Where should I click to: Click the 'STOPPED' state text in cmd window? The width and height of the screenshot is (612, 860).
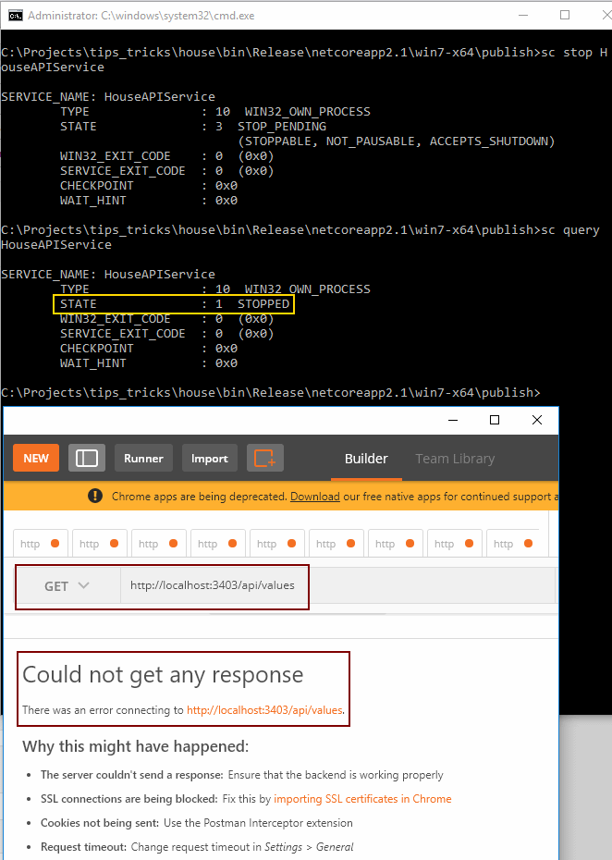click(x=263, y=304)
